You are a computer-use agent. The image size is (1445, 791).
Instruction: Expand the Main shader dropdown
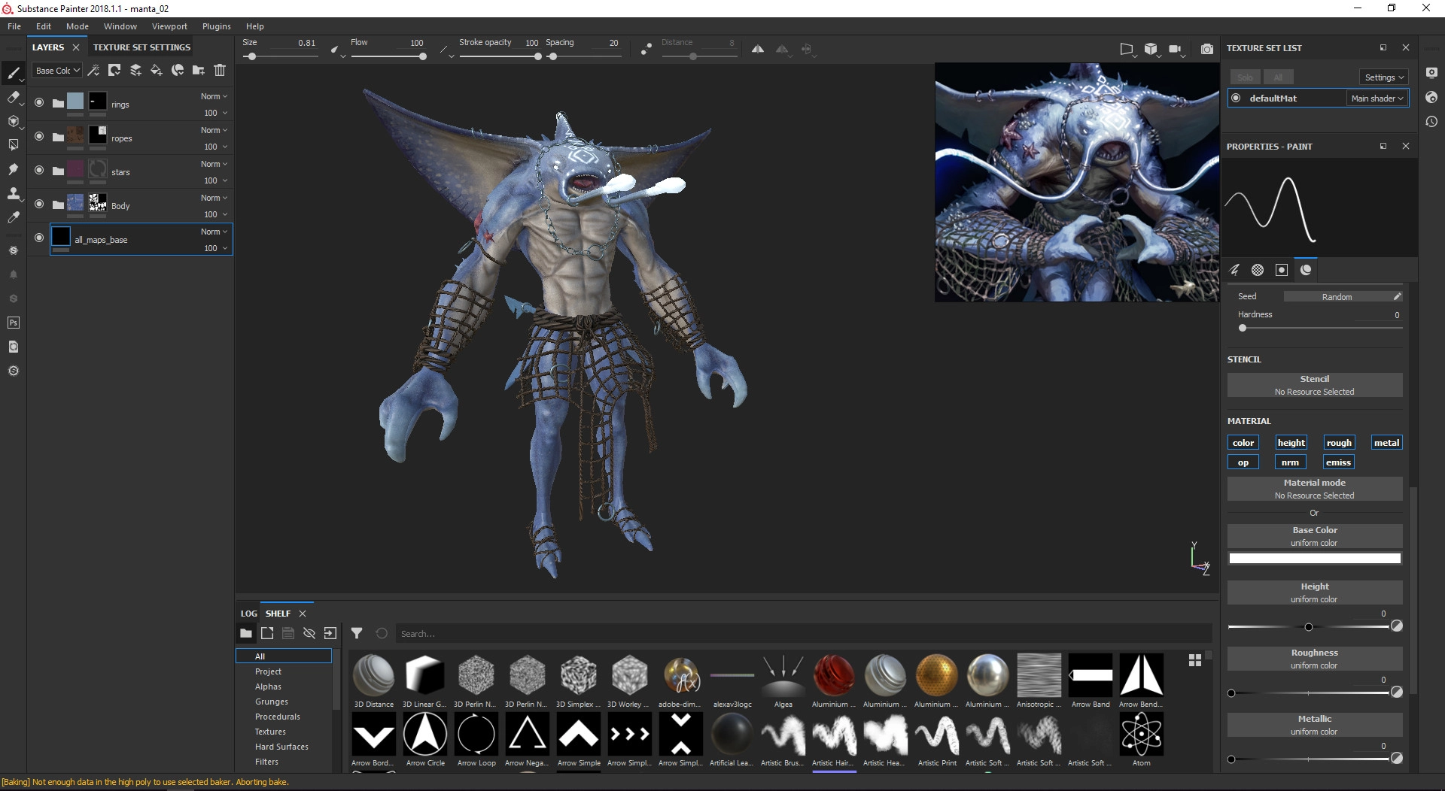pos(1377,98)
